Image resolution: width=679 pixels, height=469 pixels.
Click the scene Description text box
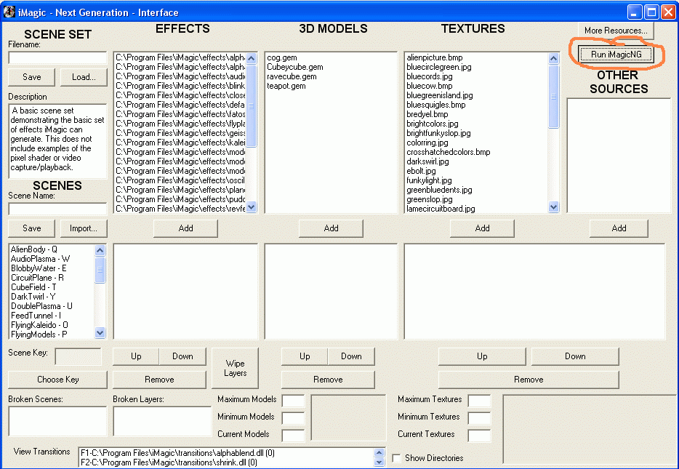(57, 141)
